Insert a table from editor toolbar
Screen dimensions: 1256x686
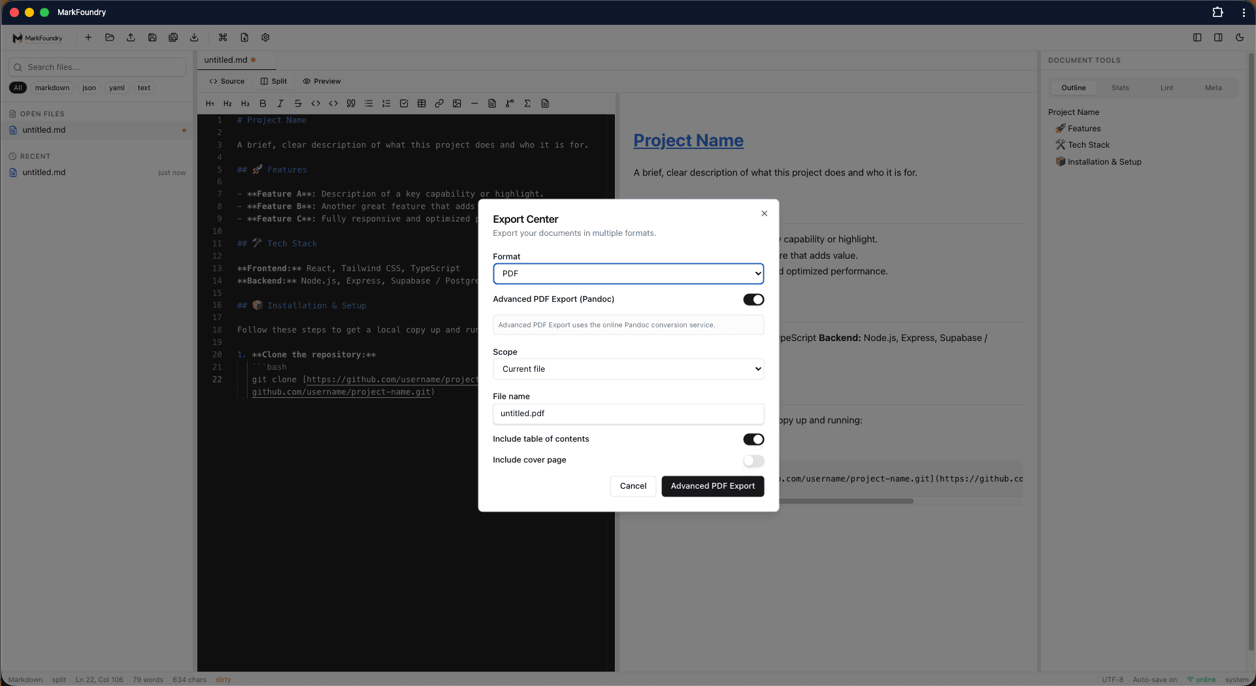421,103
